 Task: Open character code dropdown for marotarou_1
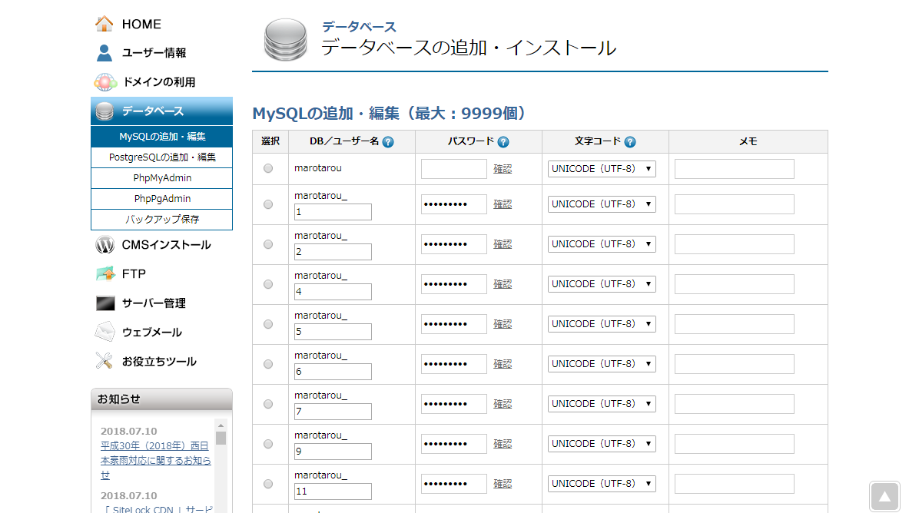point(602,204)
